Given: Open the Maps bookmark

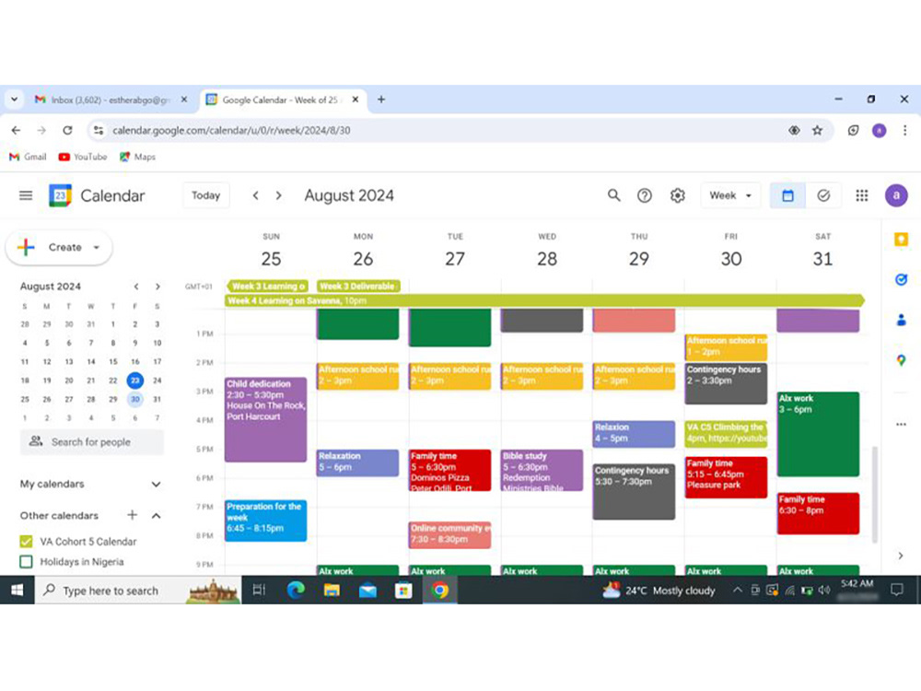Looking at the screenshot, I should point(137,157).
